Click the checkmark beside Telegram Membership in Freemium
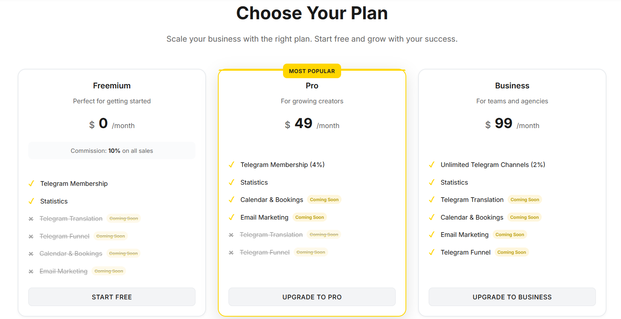The image size is (621, 319). pyautogui.click(x=31, y=183)
